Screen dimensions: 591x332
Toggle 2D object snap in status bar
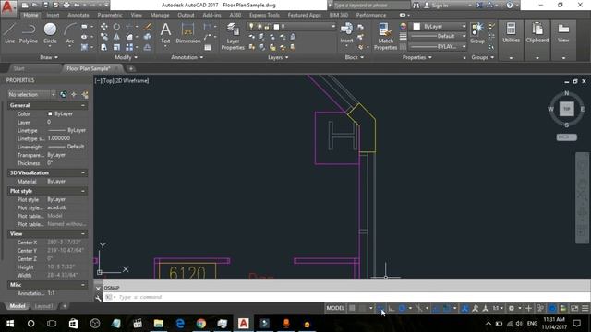click(447, 308)
